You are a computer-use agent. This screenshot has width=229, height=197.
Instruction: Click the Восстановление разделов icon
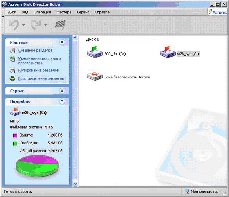(x=13, y=79)
